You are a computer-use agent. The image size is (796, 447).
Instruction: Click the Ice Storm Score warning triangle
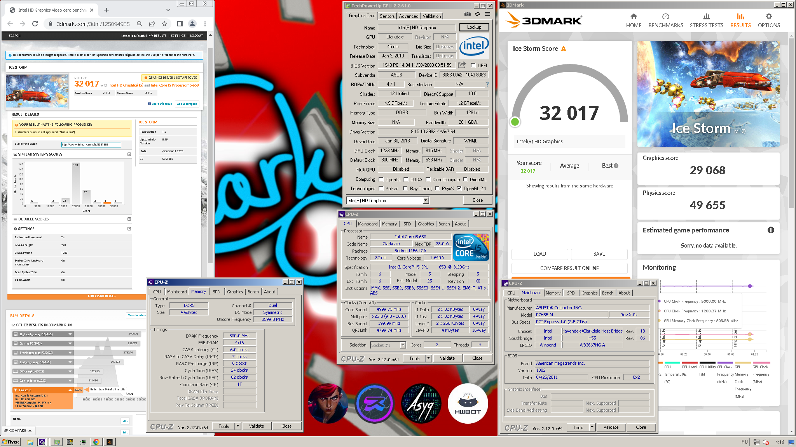point(564,49)
